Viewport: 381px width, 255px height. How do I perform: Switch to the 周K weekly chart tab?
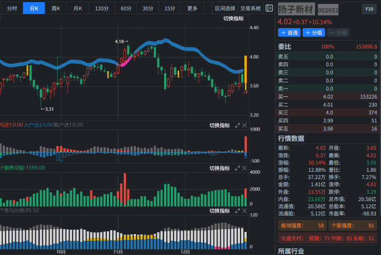[x=56, y=8]
